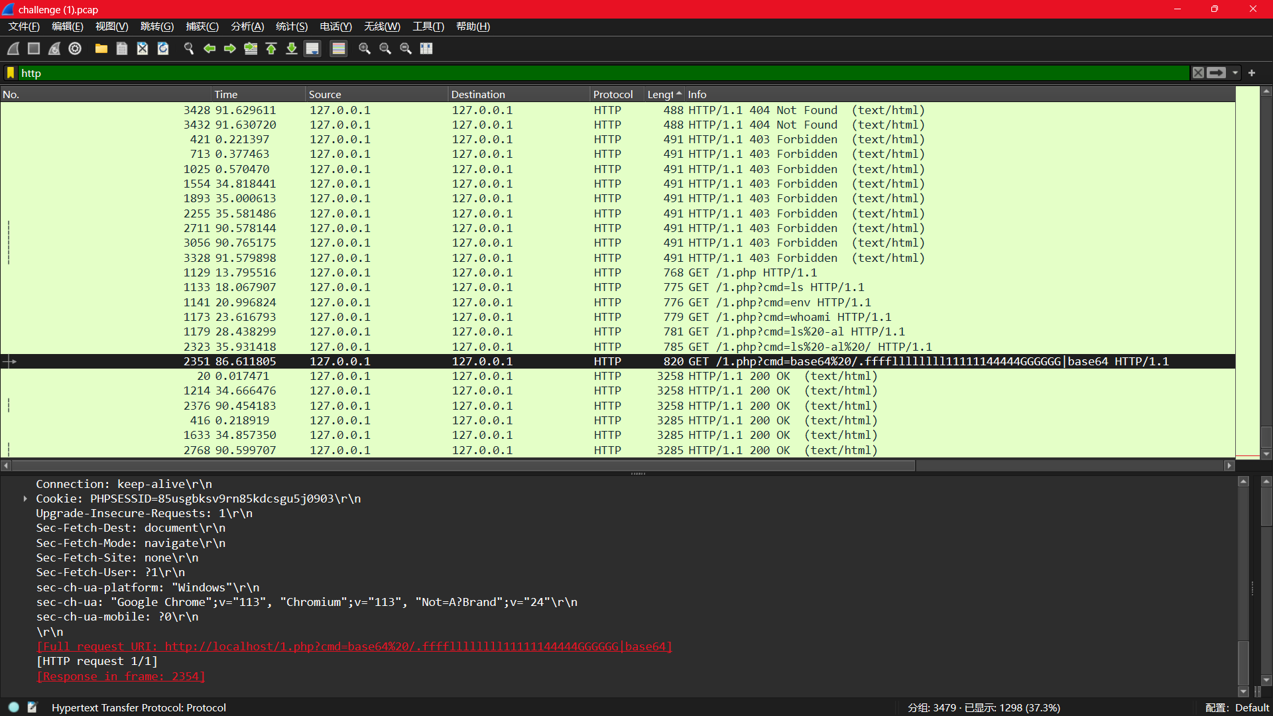Jump to first packet icon
This screenshot has width=1273, height=716.
pyautogui.click(x=271, y=48)
